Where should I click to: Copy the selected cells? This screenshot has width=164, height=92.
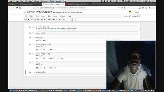[x=35, y=20]
